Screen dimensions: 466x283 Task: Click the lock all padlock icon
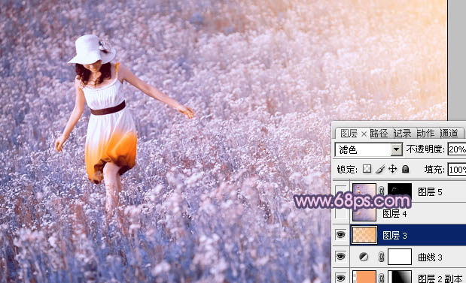point(405,169)
